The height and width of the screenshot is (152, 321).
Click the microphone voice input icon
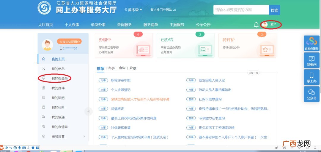click(19, 148)
